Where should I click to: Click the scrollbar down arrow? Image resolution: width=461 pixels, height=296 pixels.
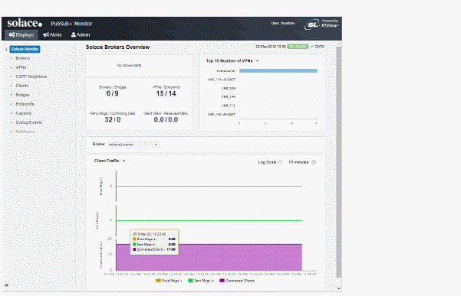(x=339, y=288)
